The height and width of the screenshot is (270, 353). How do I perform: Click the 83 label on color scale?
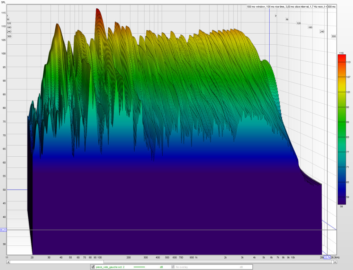(x=347, y=137)
